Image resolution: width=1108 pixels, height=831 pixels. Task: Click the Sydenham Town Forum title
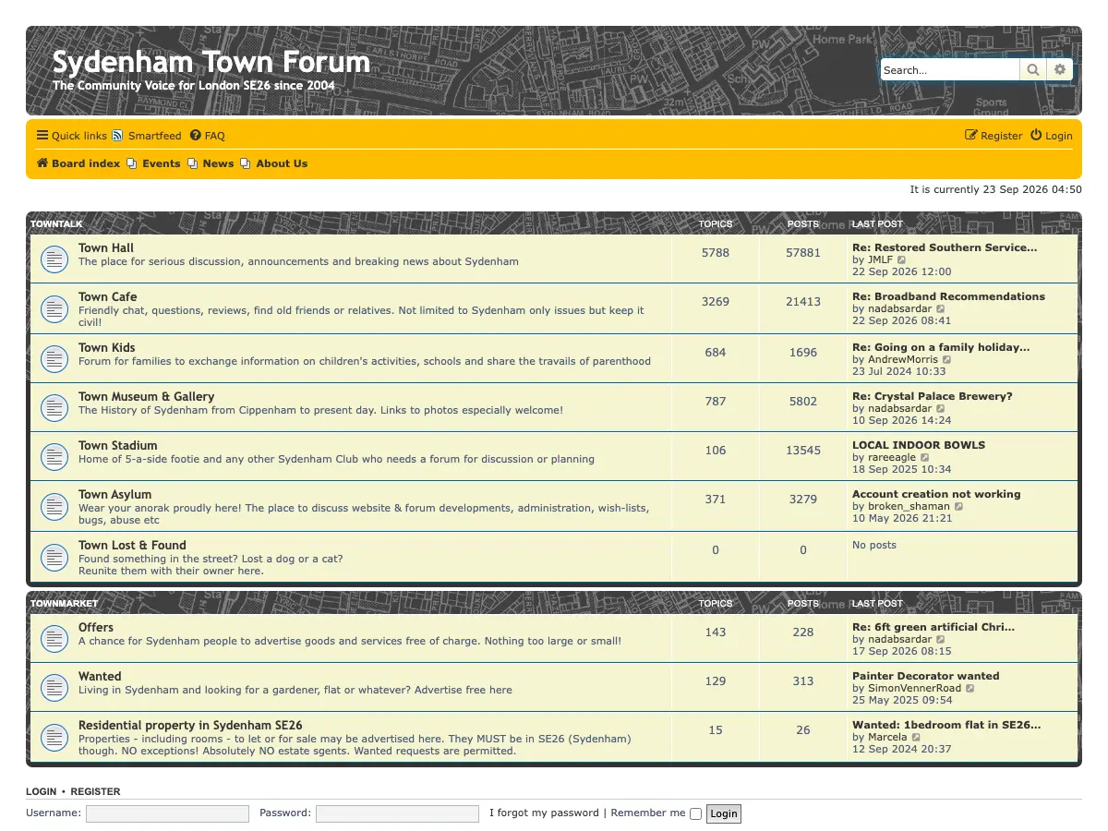tap(211, 62)
